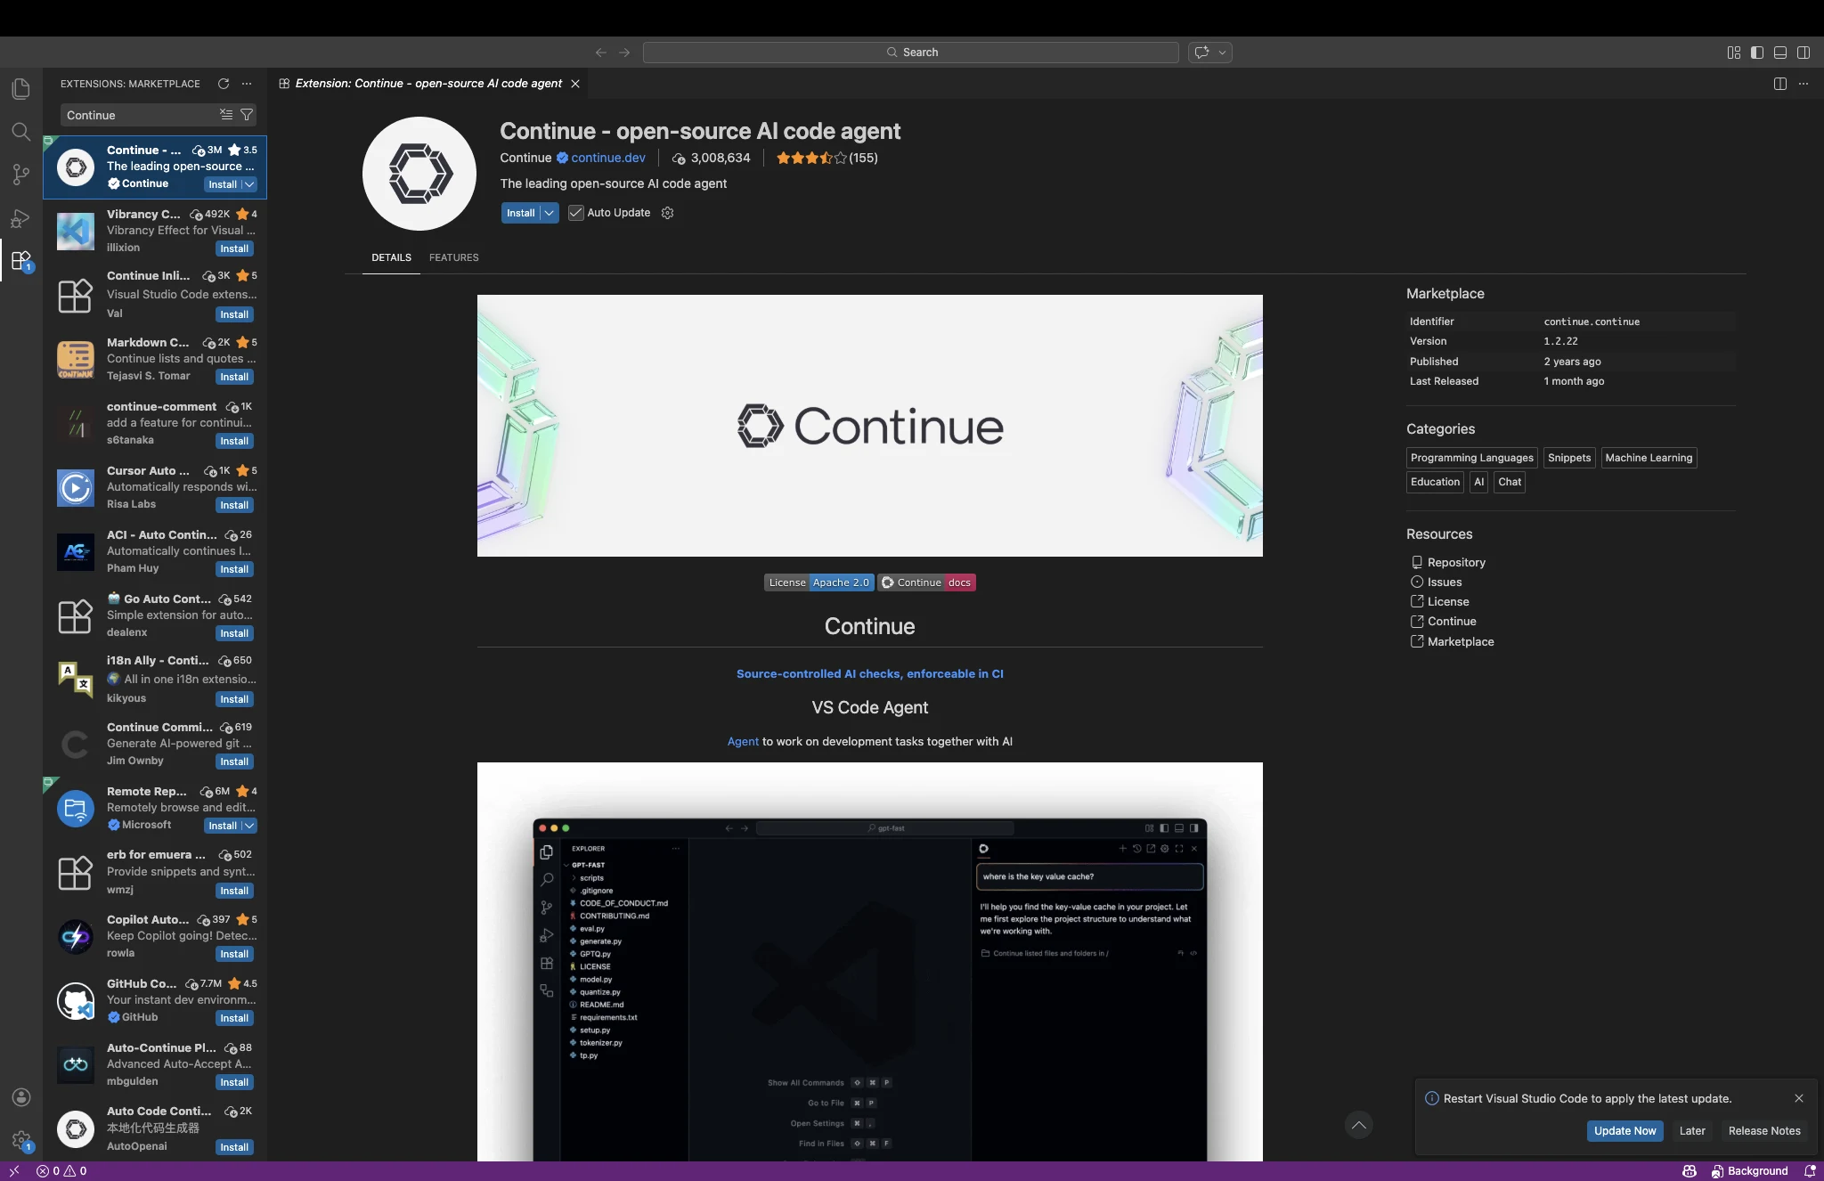Open Run and Debug view
Image resolution: width=1824 pixels, height=1181 pixels.
(21, 218)
